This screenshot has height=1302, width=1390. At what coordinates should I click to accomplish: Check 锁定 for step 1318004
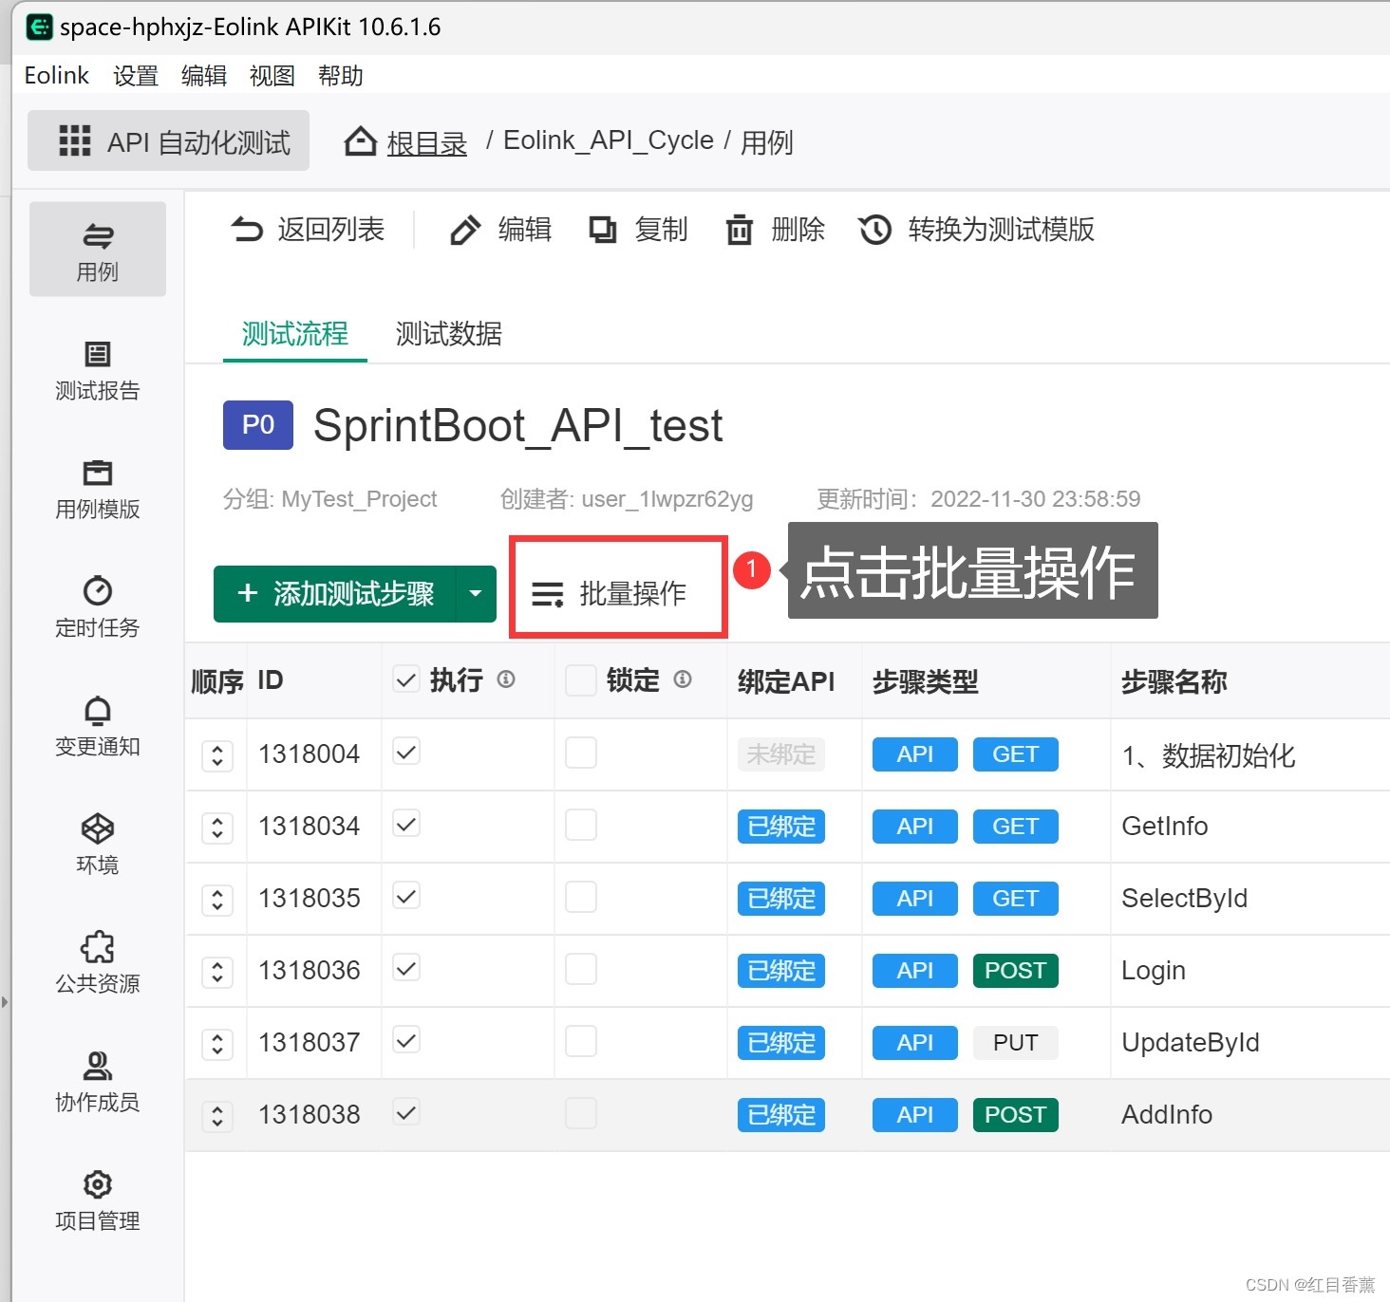[x=581, y=753]
